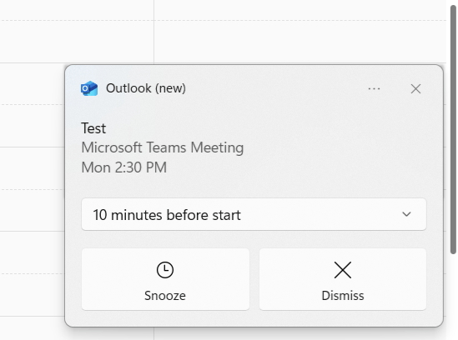Click the empty notification area below the meeting time
Screen dimensions: 458x340
pyautogui.click(x=254, y=187)
